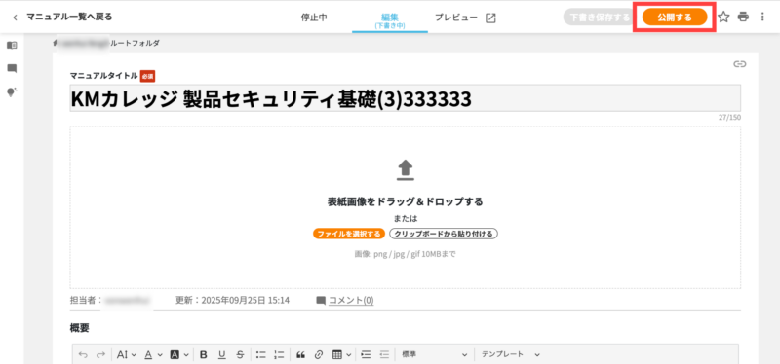780x364 pixels.
Task: Click the redo icon in editor toolbar
Action: point(101,354)
